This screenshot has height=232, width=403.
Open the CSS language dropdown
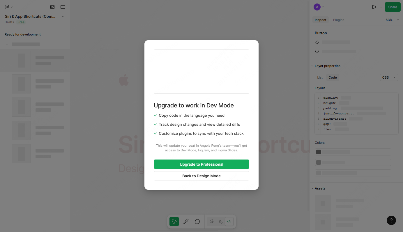click(389, 77)
